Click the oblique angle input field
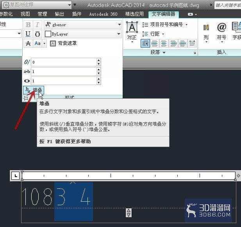The image size is (241, 227). tap(64, 62)
